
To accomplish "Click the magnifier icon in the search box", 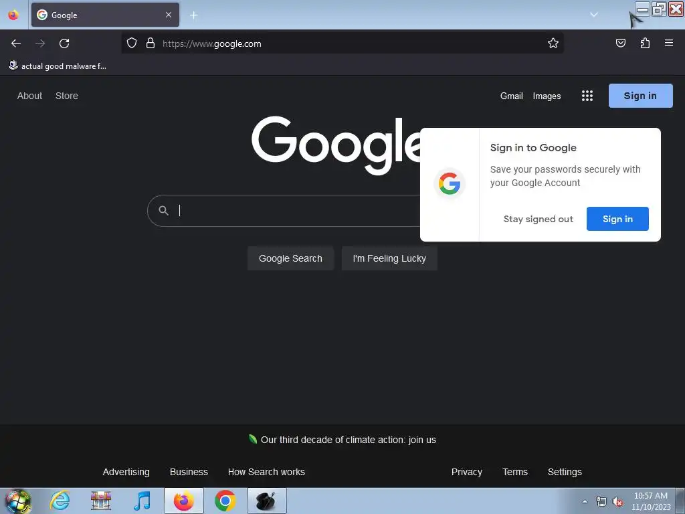I will (163, 211).
